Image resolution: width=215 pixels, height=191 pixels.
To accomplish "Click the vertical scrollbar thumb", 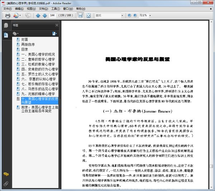I will (211, 166).
